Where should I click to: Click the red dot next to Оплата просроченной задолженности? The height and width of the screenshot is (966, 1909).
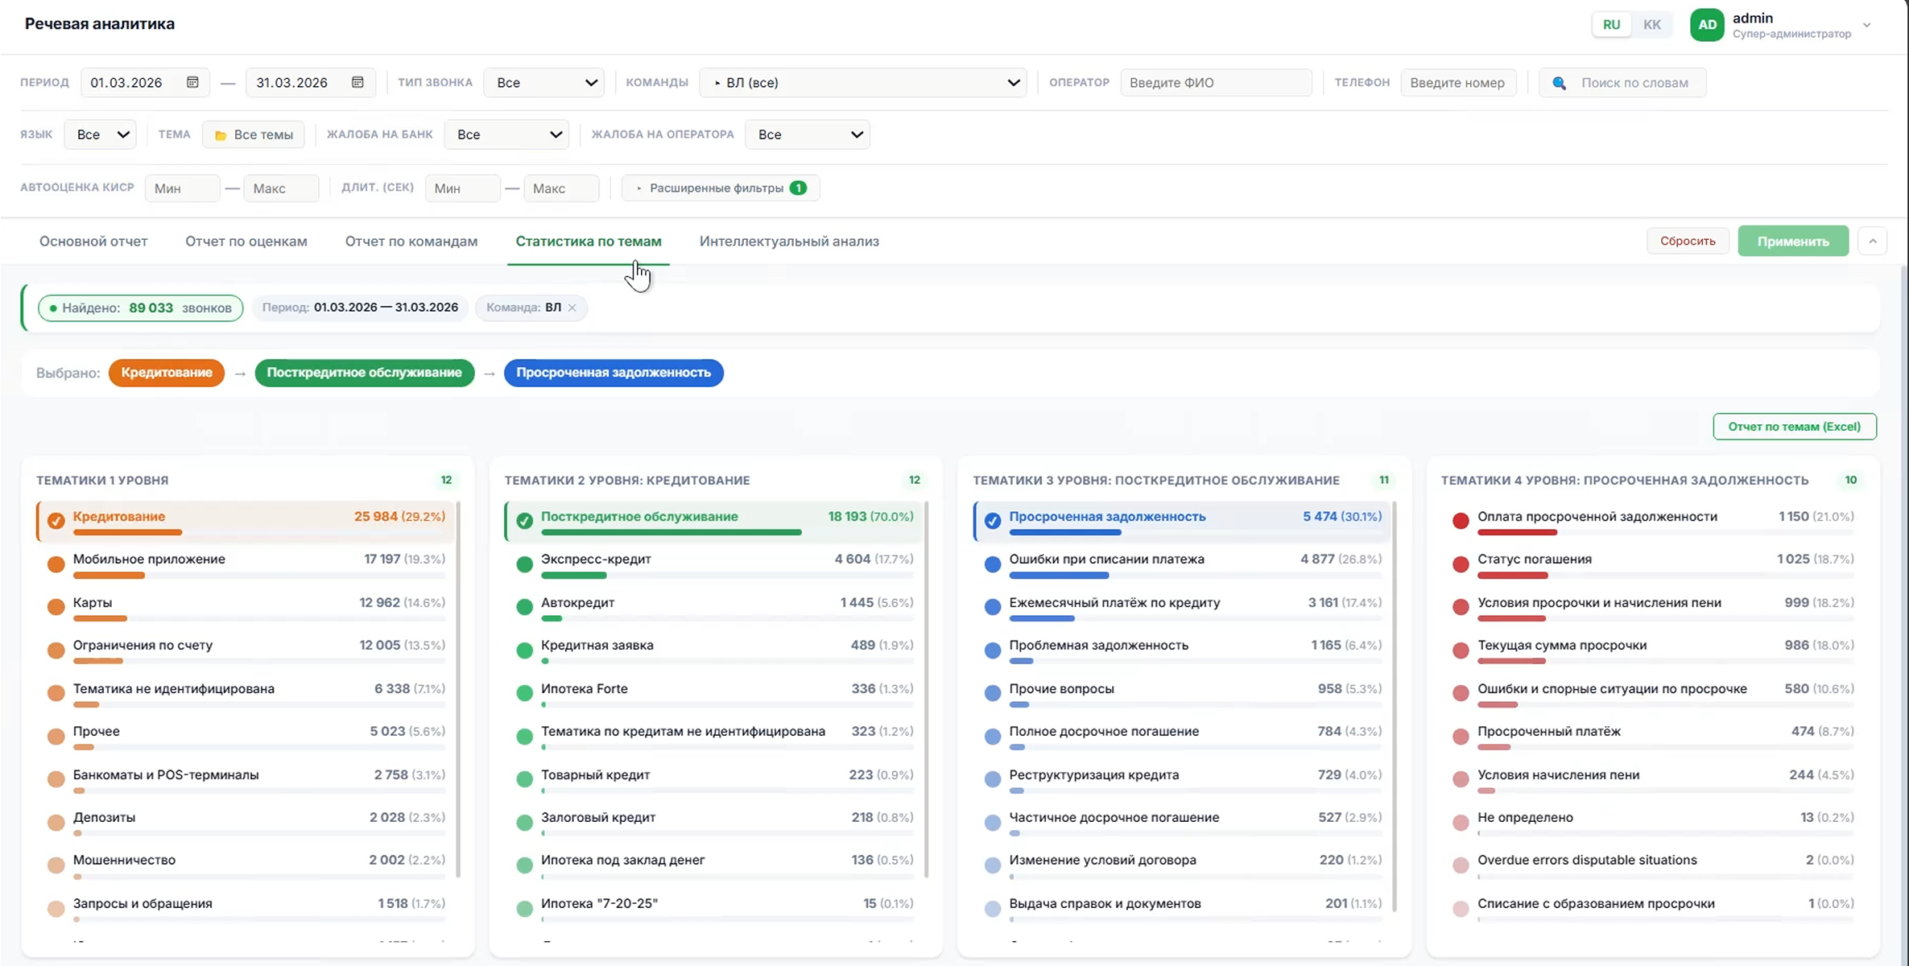[x=1461, y=521]
